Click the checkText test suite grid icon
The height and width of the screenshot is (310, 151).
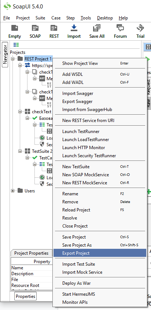coord(27,111)
